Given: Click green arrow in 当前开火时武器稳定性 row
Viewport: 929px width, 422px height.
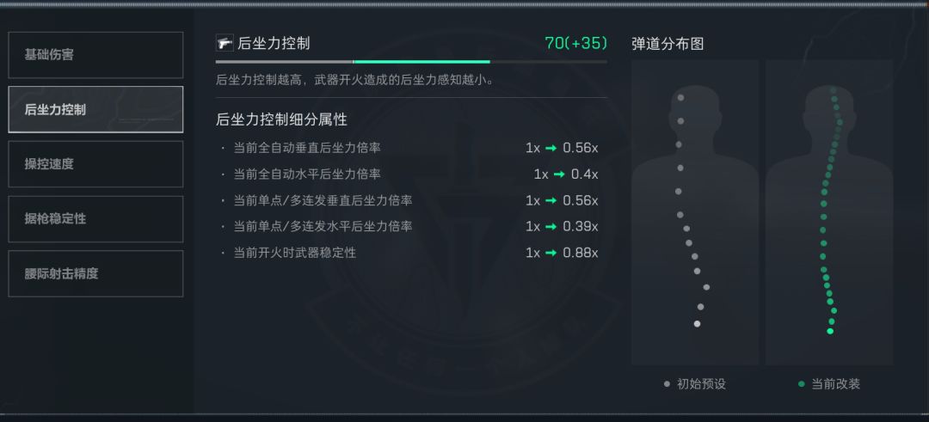Looking at the screenshot, I should (x=551, y=253).
